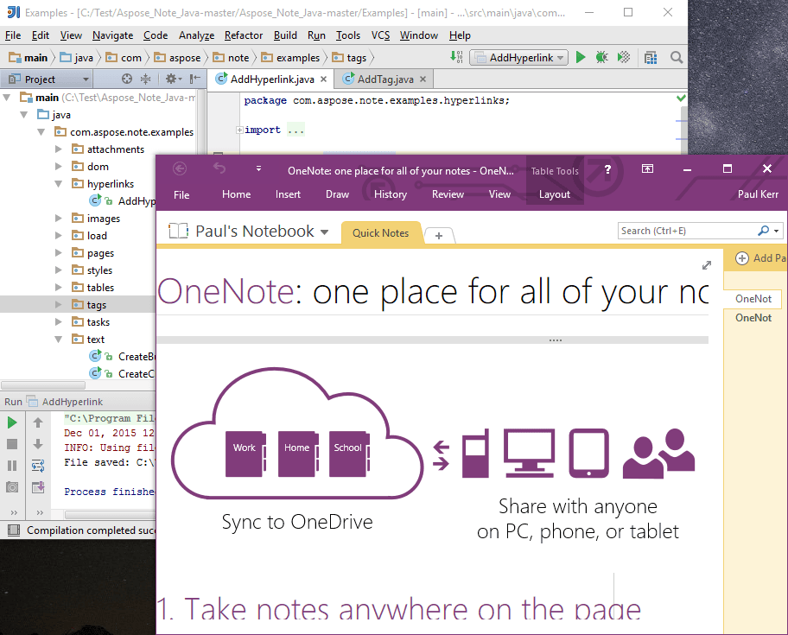Open Paul's Notebook dropdown arrow
This screenshot has width=788, height=635.
325,232
